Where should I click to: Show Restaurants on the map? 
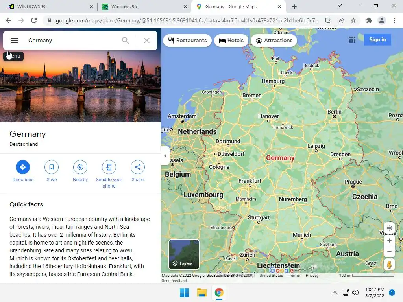187,41
